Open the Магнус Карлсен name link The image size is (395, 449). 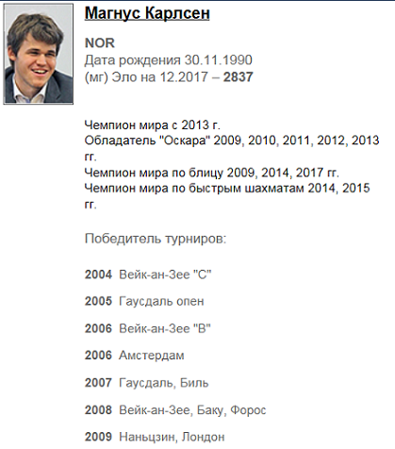click(x=147, y=14)
